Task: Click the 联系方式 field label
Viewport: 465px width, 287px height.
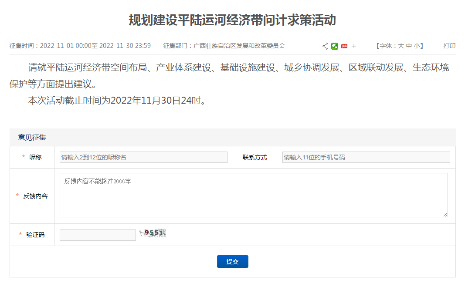Action: point(255,157)
